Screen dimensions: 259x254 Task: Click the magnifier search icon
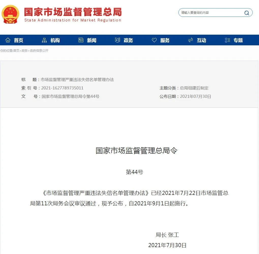[x=247, y=13]
